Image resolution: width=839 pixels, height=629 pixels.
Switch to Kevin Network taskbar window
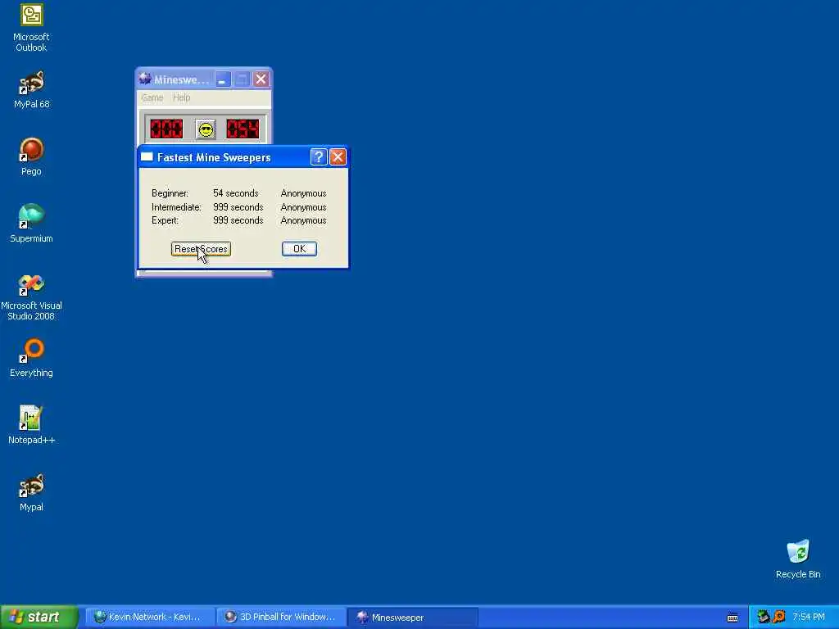pos(151,618)
